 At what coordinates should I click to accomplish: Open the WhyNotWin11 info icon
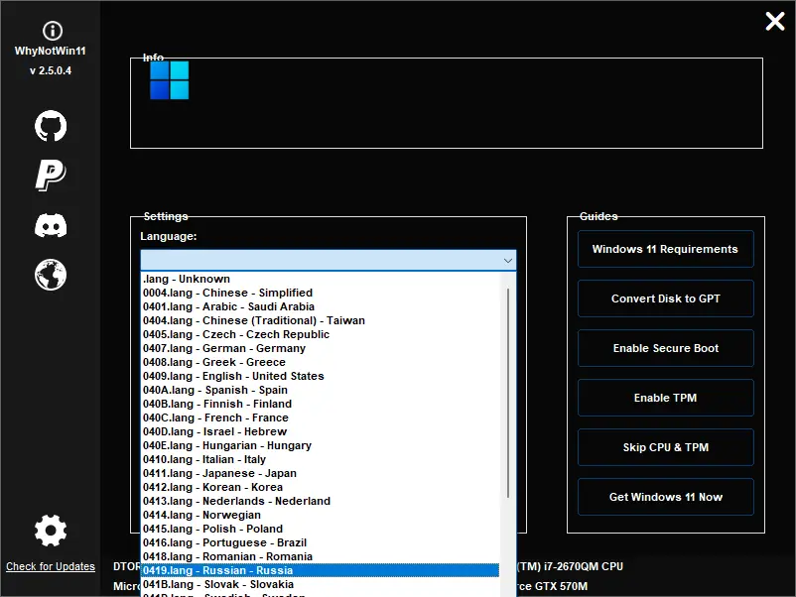[53, 31]
